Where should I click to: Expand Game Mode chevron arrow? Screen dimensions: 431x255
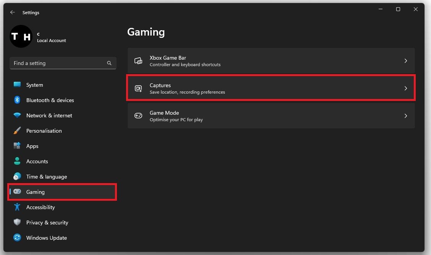405,116
